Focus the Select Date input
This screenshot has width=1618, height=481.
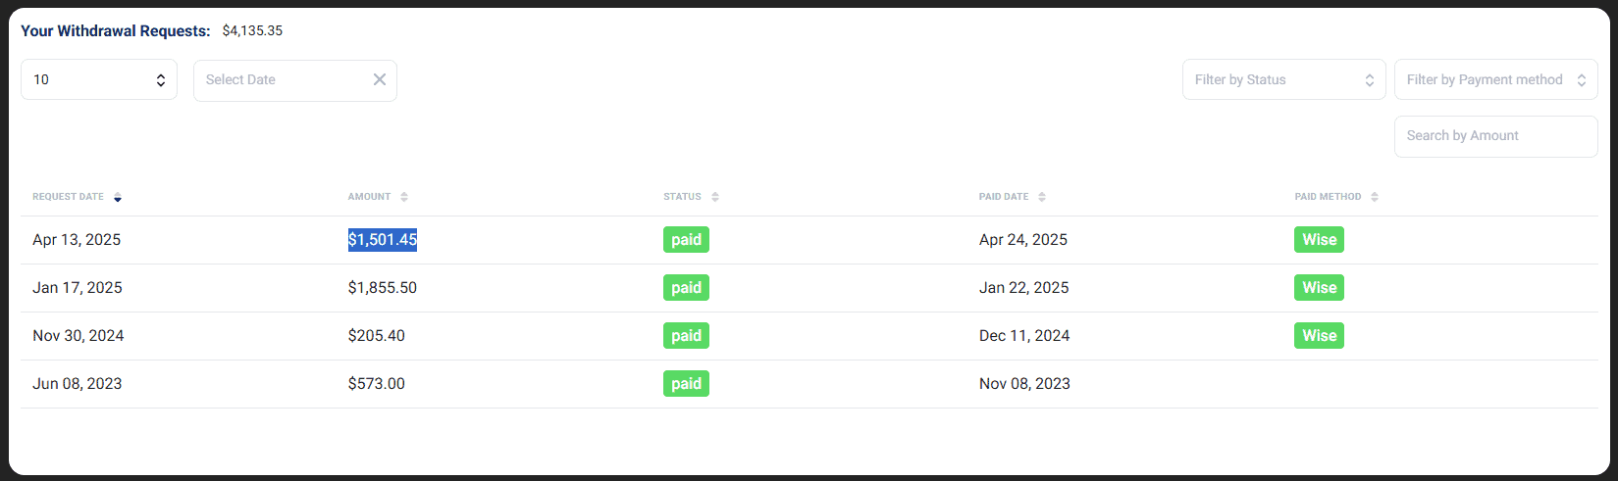(280, 79)
